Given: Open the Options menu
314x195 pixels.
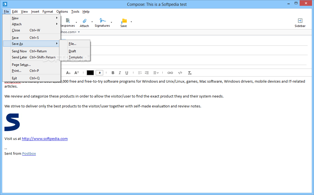Looking at the screenshot, I should click(62, 12).
